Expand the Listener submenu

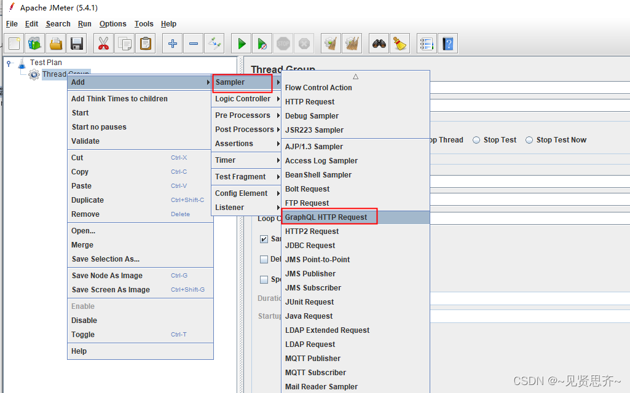click(x=246, y=208)
